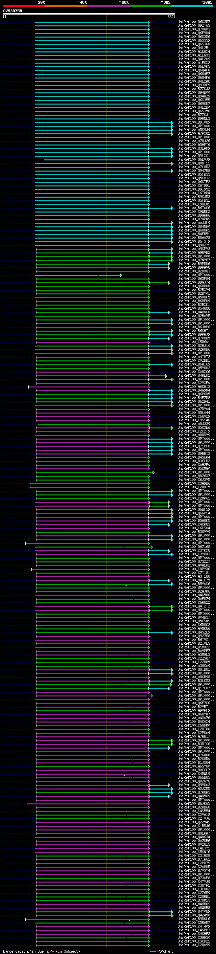
Task: Click the red 20% color scale segment
Action: click(24, 6)
